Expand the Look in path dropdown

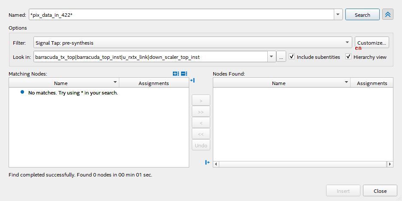(271, 57)
